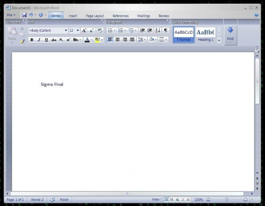This screenshot has height=206, width=265.
Task: Center the paragraph text
Action: pos(118,39)
